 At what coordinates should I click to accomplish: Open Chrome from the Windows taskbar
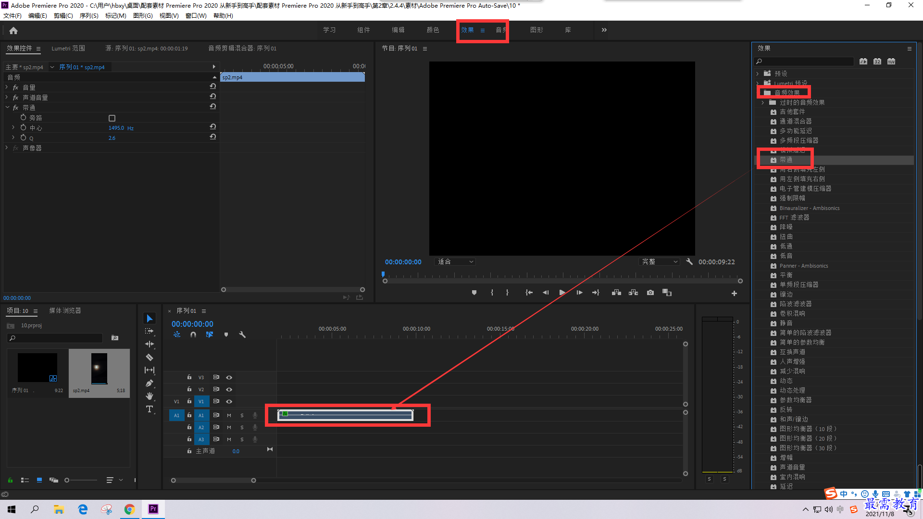coord(129,509)
